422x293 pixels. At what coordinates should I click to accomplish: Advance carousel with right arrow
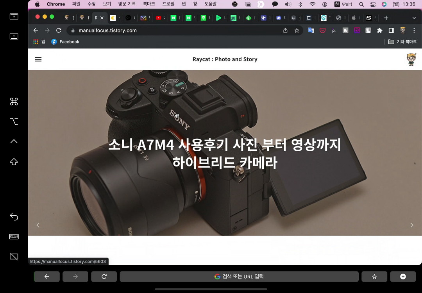coord(411,225)
